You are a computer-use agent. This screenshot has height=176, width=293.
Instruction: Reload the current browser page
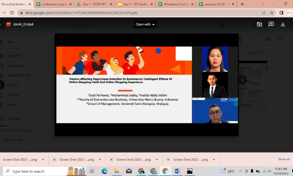[x=12, y=13]
